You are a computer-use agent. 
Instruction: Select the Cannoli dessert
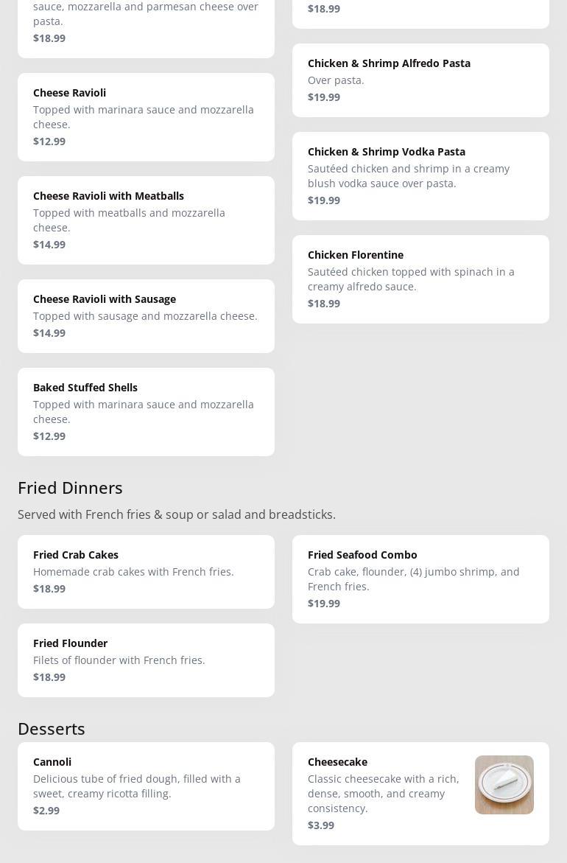[146, 786]
